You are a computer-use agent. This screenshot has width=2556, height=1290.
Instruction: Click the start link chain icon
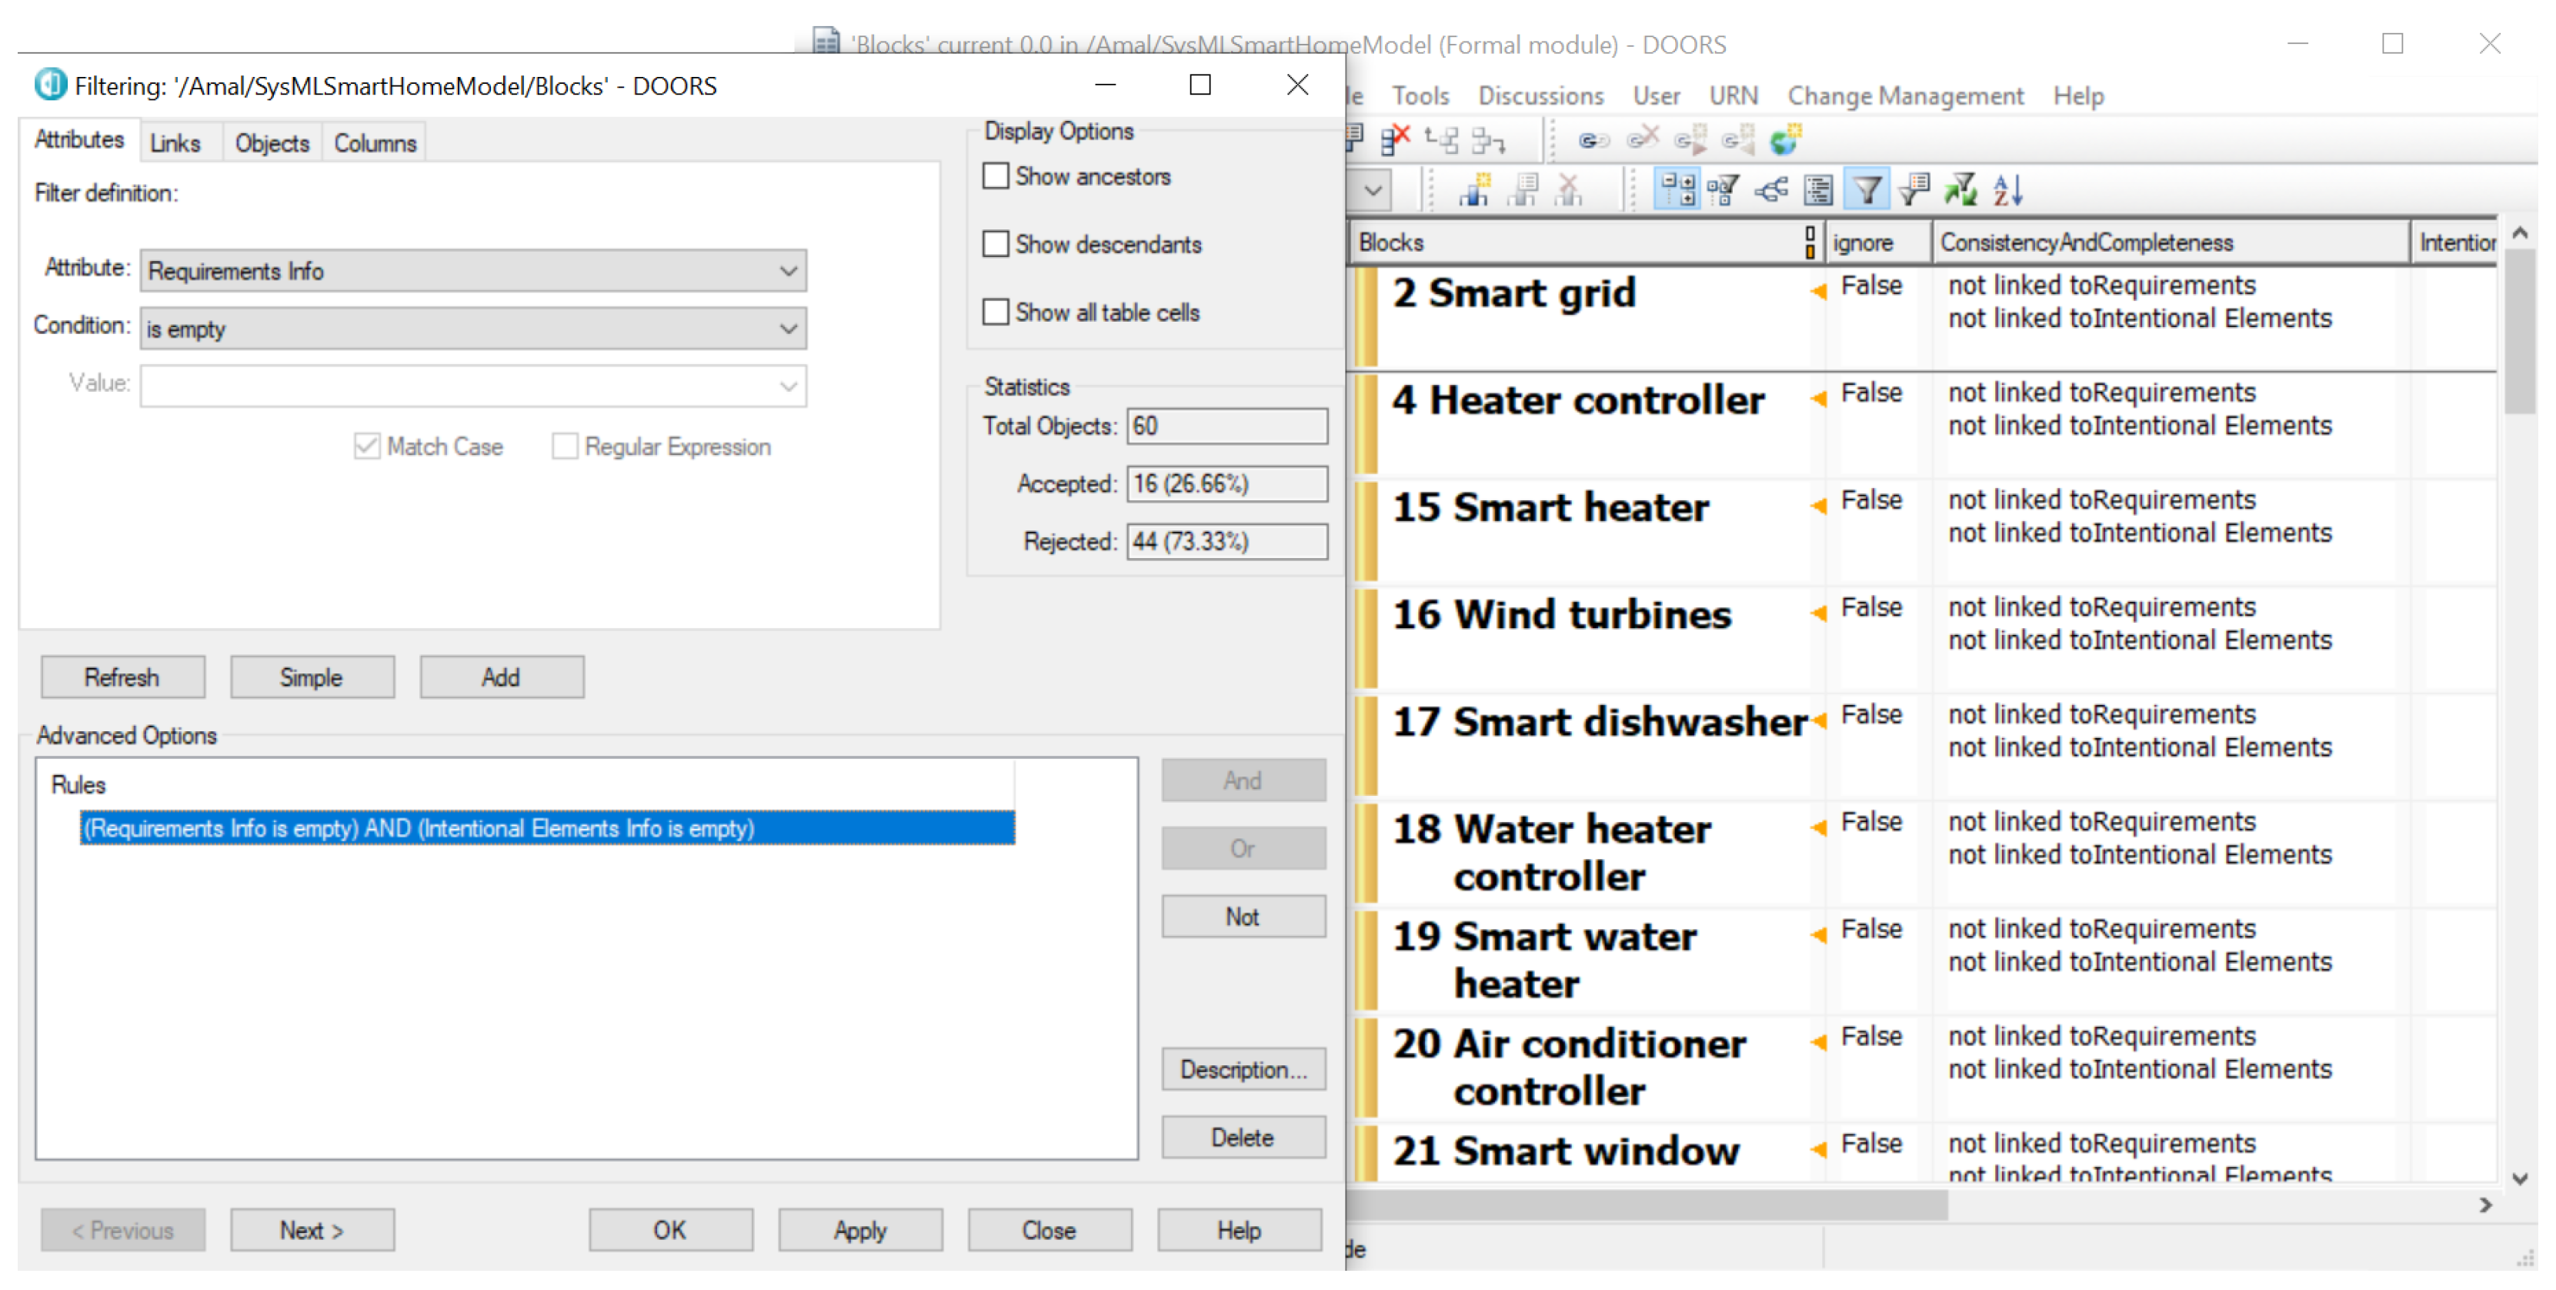1593,140
